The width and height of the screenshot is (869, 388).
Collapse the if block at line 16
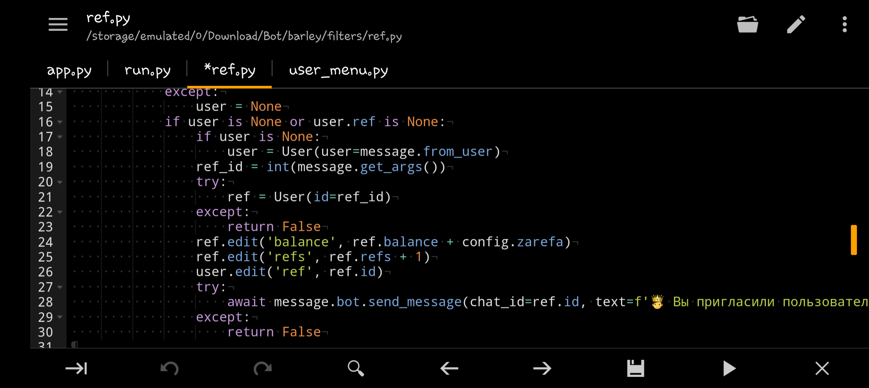click(60, 122)
